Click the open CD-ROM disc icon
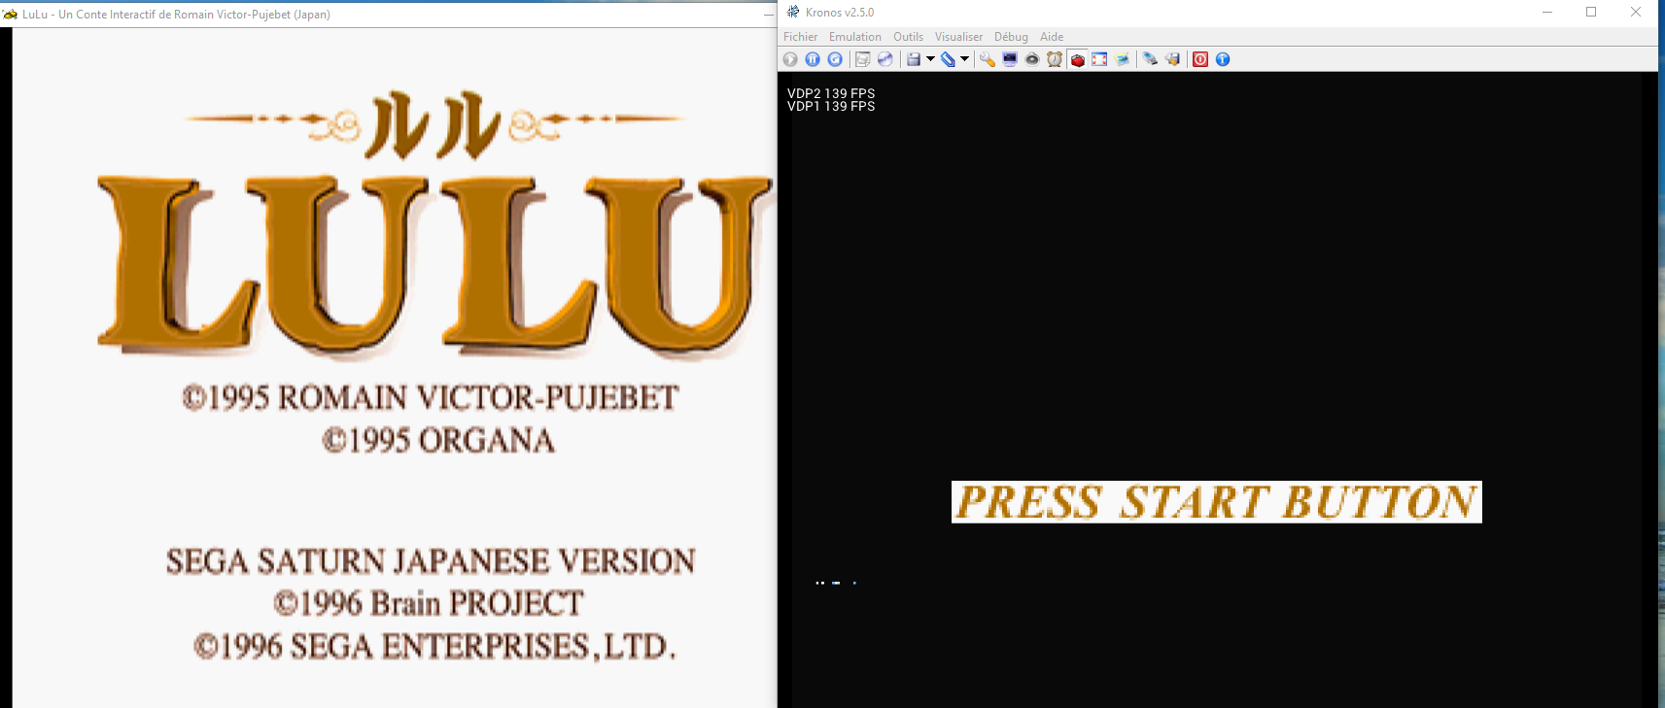The width and height of the screenshot is (1665, 708). (885, 59)
